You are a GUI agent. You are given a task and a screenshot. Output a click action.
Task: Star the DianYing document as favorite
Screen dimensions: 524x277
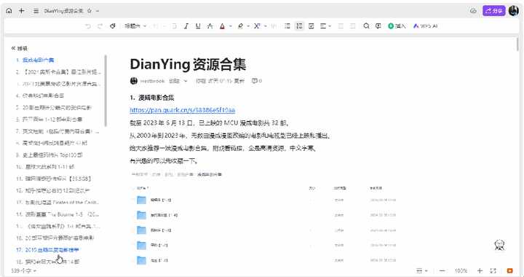pyautogui.click(x=90, y=11)
